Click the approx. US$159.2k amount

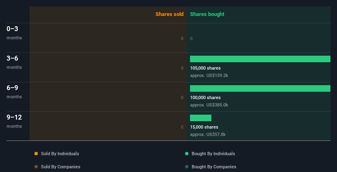[x=209, y=75]
